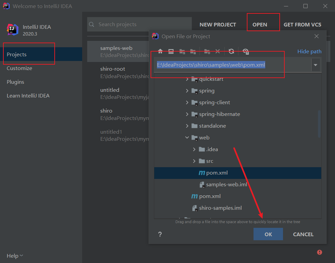Select the standalone folder row
Viewport: 335px width, 263px height.
coord(237,126)
